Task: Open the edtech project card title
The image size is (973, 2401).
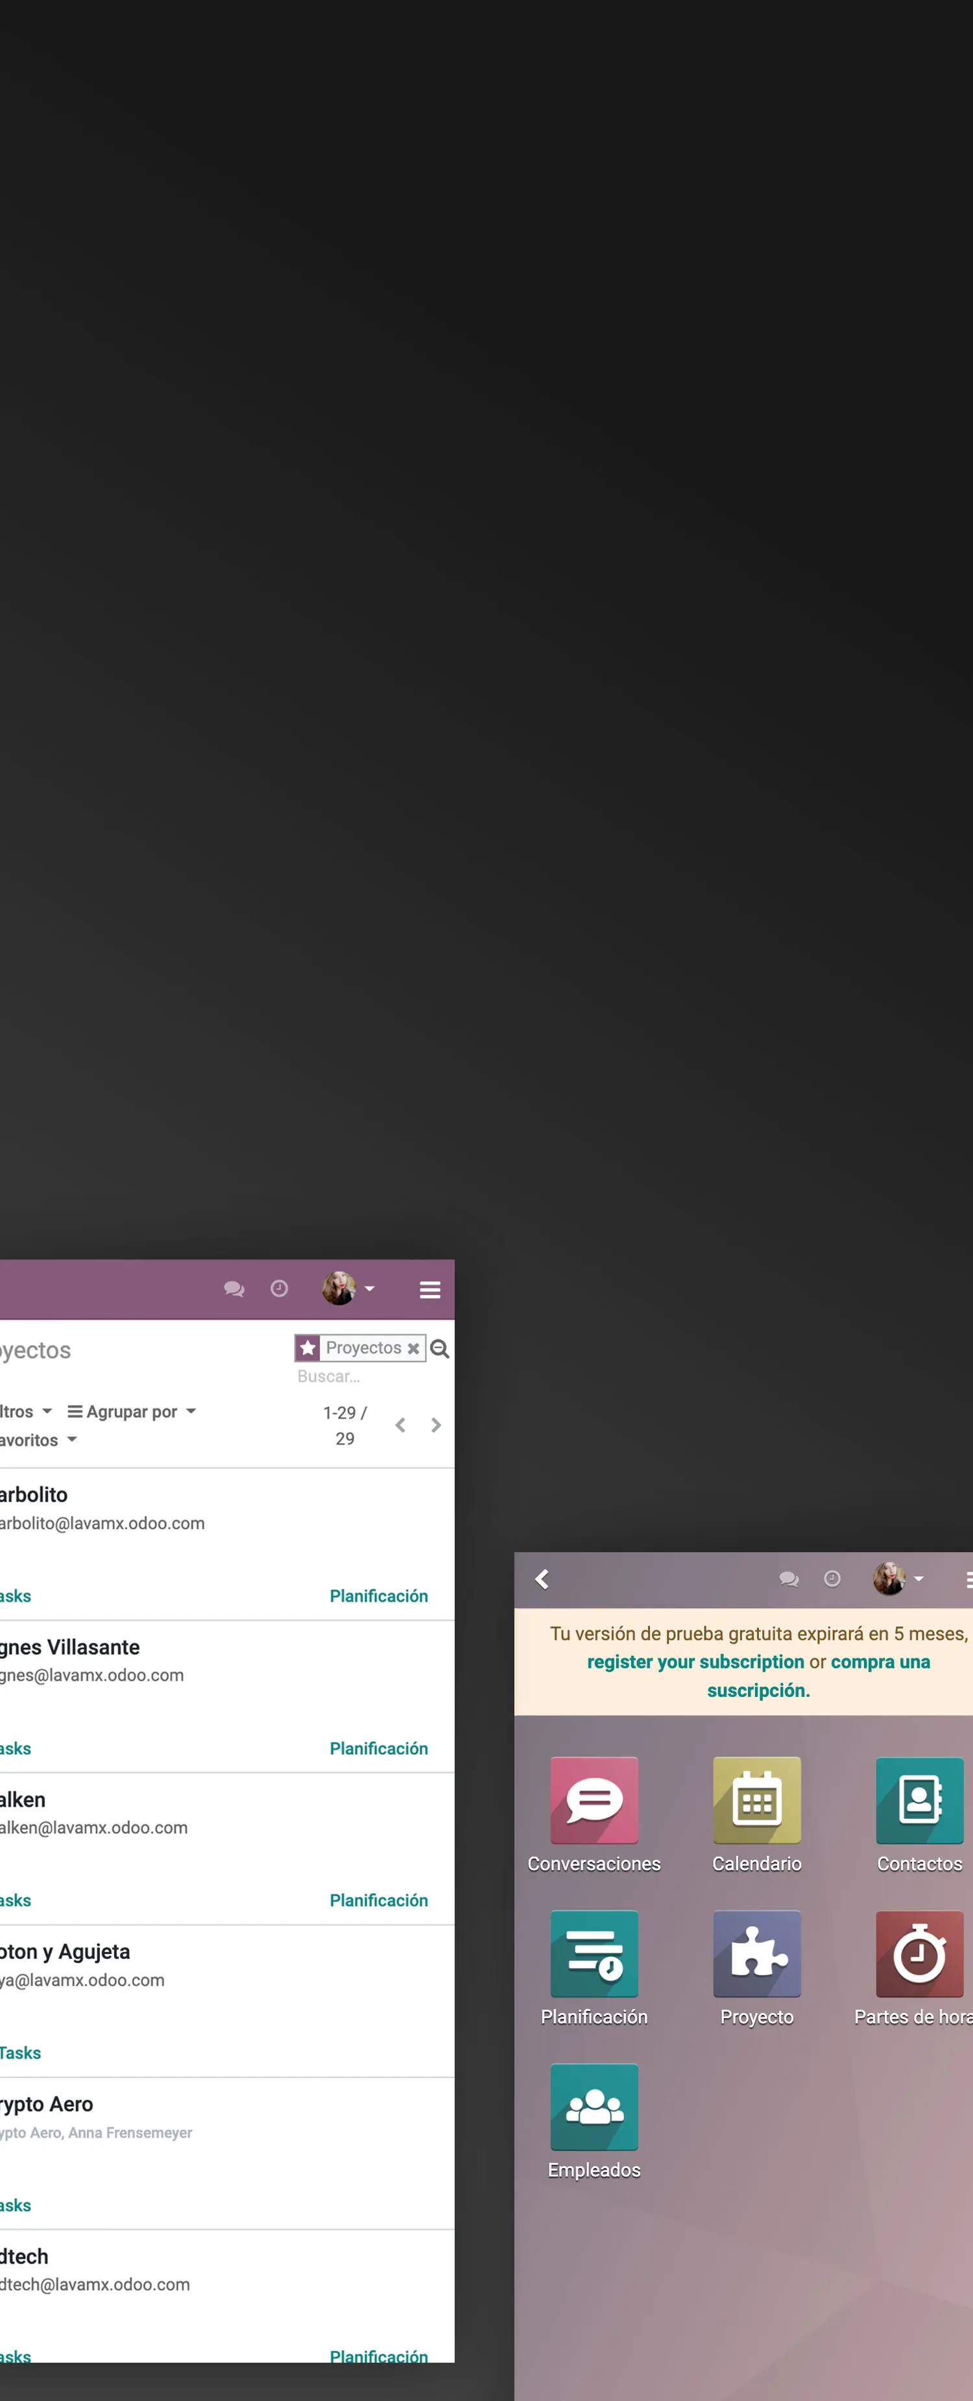Action: point(24,2256)
